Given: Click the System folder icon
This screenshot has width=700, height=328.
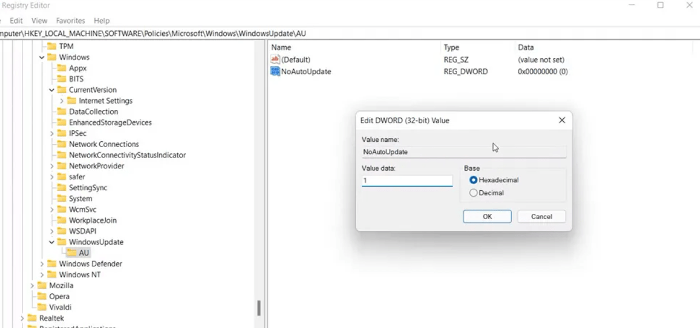Looking at the screenshot, I should coord(62,199).
